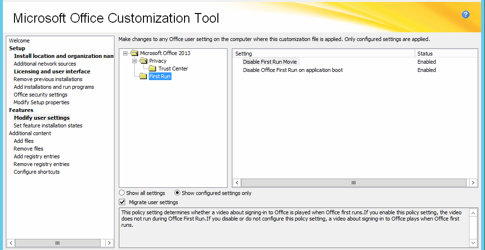Go to Set feature installation states
The height and width of the screenshot is (250, 485).
click(48, 125)
